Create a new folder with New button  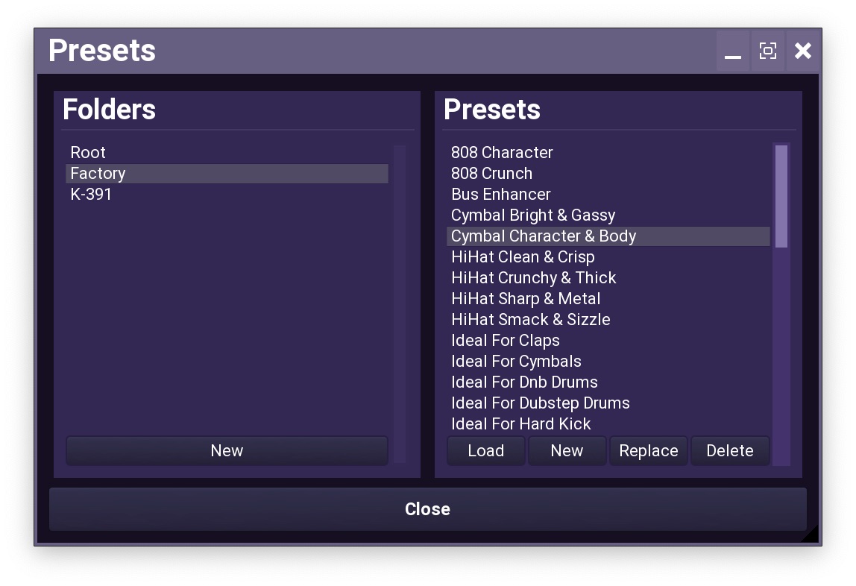pyautogui.click(x=227, y=451)
